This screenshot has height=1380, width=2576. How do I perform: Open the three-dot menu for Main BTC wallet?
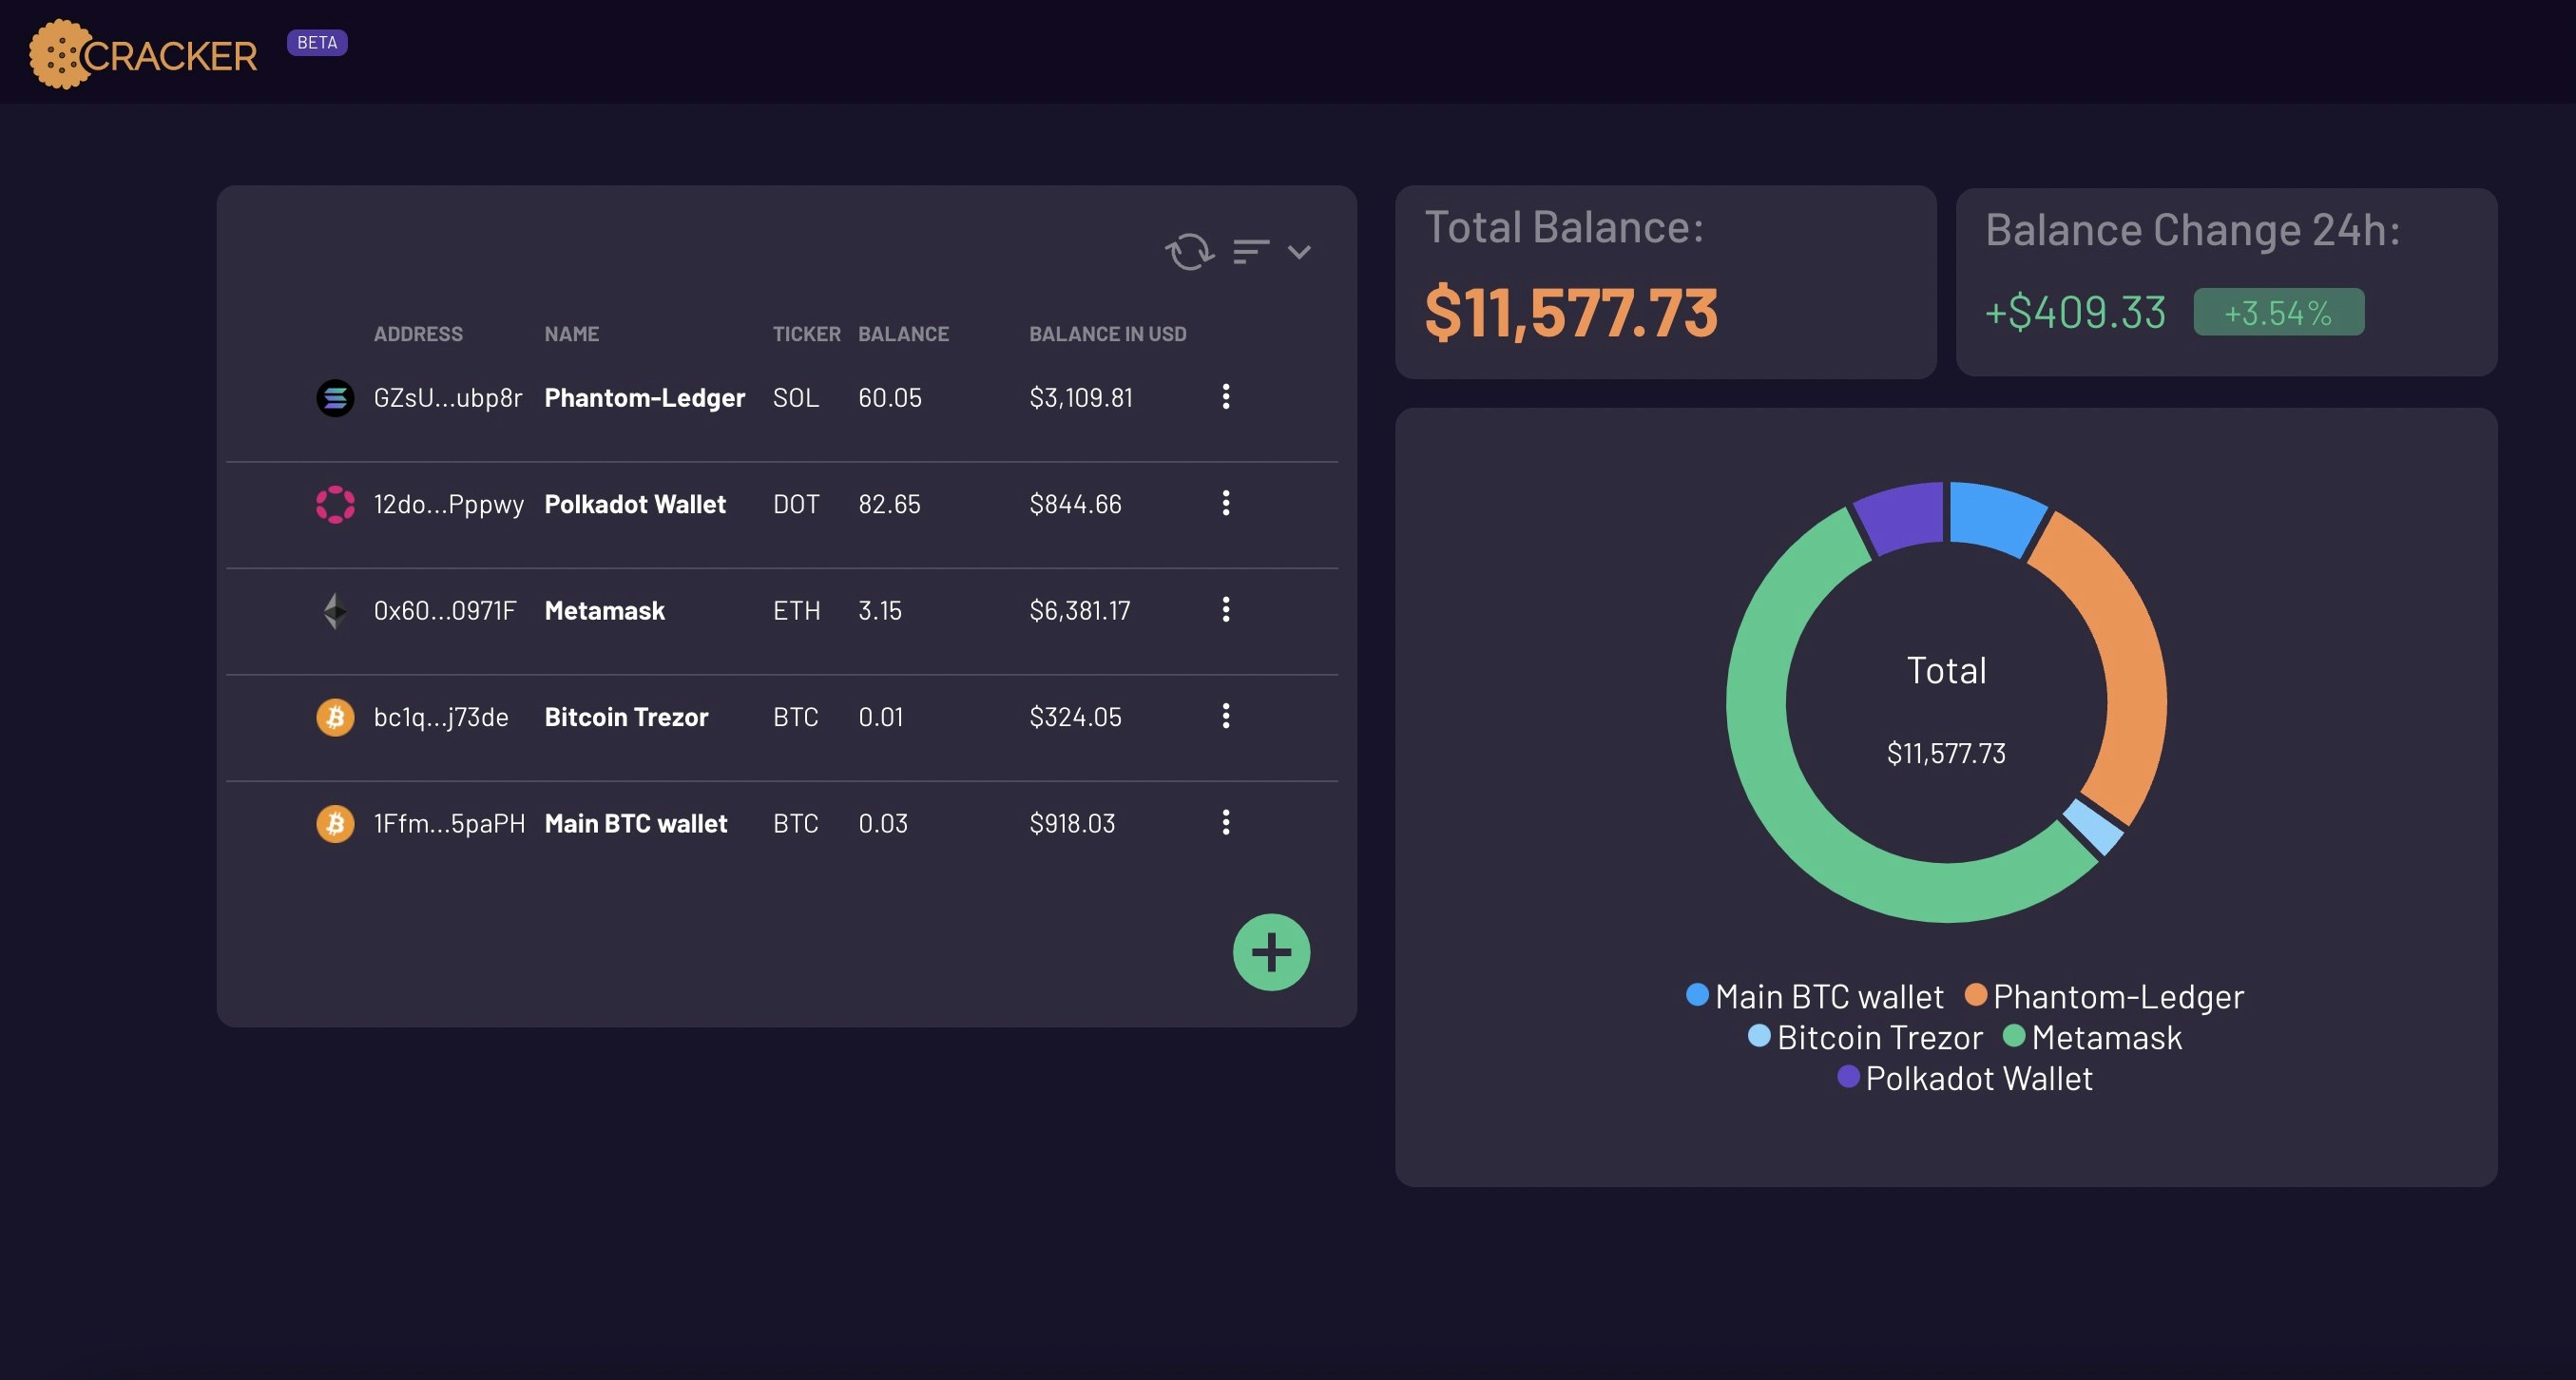click(1226, 823)
